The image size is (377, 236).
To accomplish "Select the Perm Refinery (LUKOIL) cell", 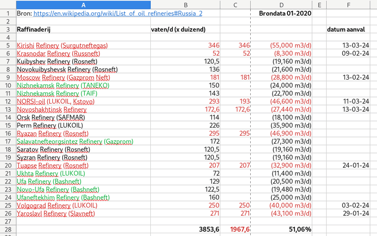I will 83,125.
